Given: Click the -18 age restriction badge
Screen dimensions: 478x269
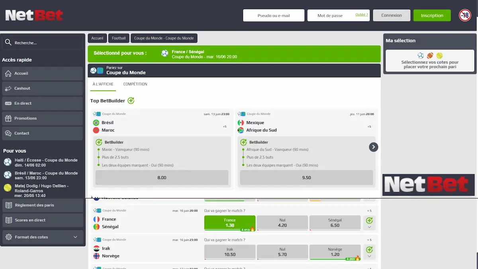Looking at the screenshot, I should pos(465,16).
